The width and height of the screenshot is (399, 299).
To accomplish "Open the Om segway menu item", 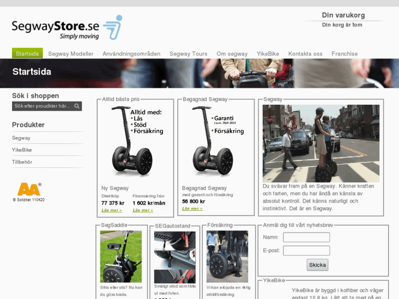I will tap(232, 54).
